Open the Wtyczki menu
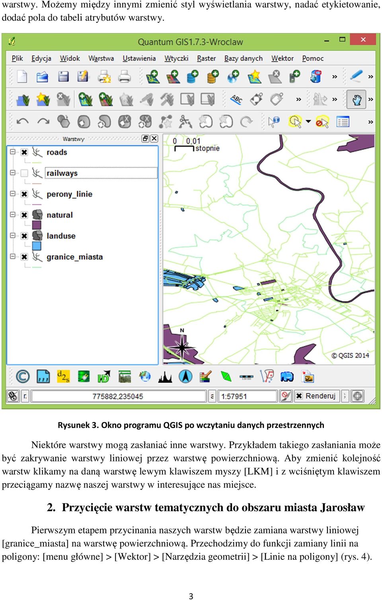This screenshot has height=600, width=382. [176, 58]
